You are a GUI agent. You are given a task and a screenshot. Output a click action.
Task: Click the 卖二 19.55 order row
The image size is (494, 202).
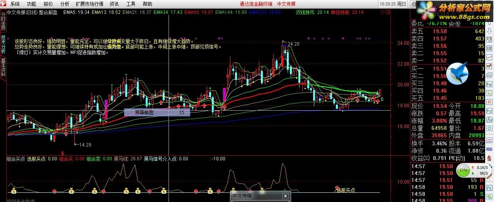tap(448, 53)
